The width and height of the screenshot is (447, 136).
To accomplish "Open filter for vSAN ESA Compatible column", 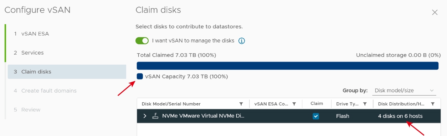I will 294,104.
